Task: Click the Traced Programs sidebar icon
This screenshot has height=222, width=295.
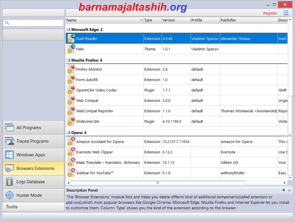Action: 10,141
